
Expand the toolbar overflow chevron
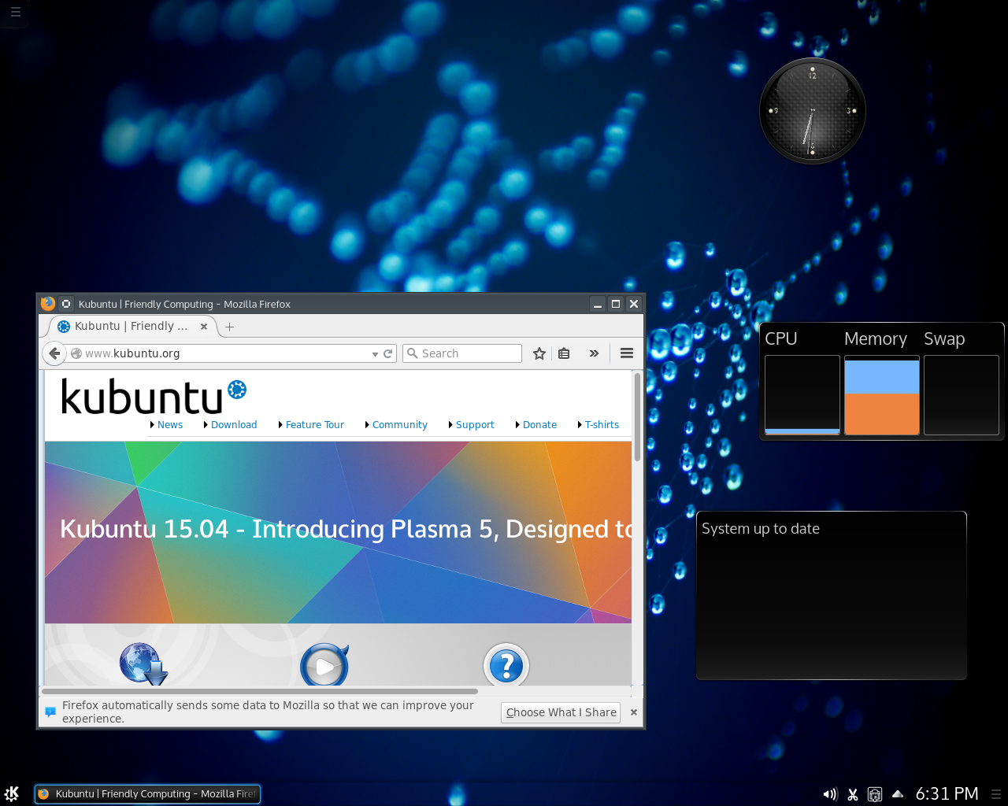point(594,353)
